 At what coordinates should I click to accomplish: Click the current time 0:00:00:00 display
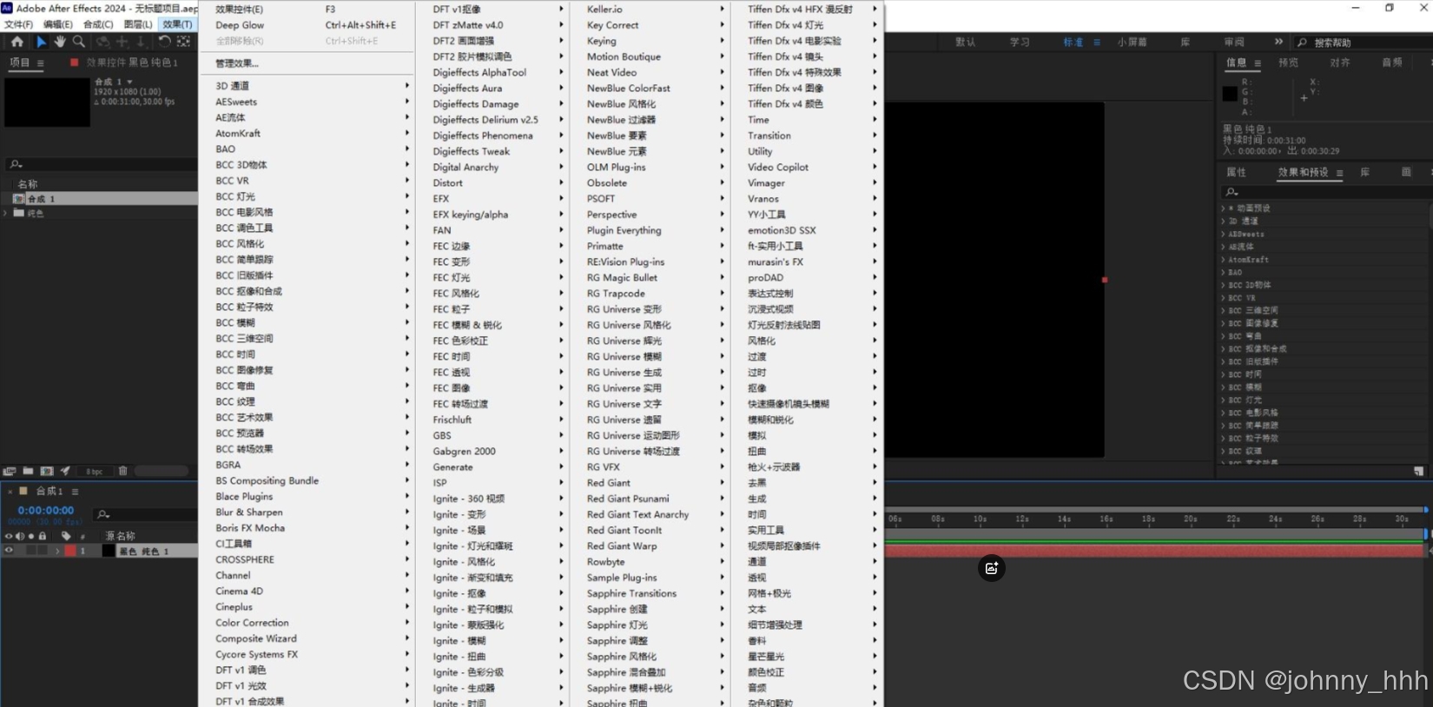click(46, 510)
